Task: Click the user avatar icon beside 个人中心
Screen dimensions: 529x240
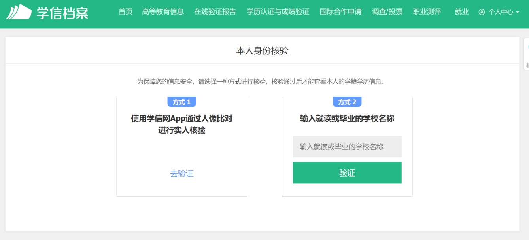Action: click(x=482, y=12)
